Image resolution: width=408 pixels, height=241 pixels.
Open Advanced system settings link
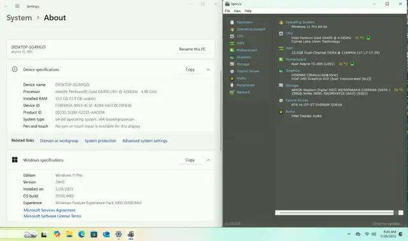145,141
